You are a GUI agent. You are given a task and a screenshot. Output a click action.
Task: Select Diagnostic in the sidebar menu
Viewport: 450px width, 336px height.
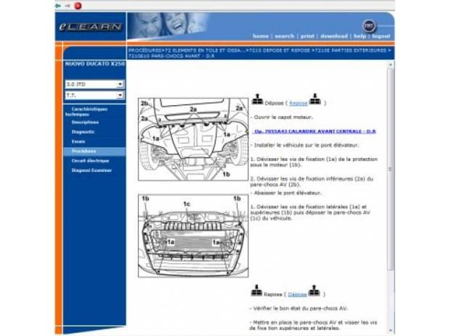(x=83, y=132)
